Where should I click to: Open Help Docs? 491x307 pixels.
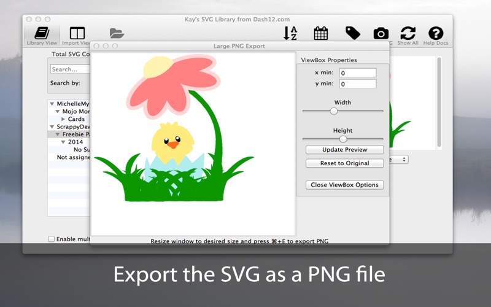[x=436, y=34]
